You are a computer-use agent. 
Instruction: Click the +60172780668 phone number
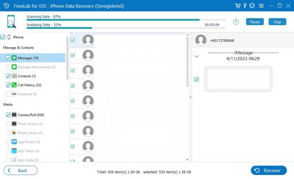click(222, 41)
